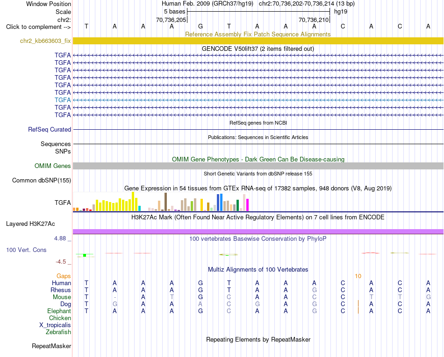Screen dimensions: 444x357
Task: Click the 100 Vert. Cons label
Action: (26, 250)
